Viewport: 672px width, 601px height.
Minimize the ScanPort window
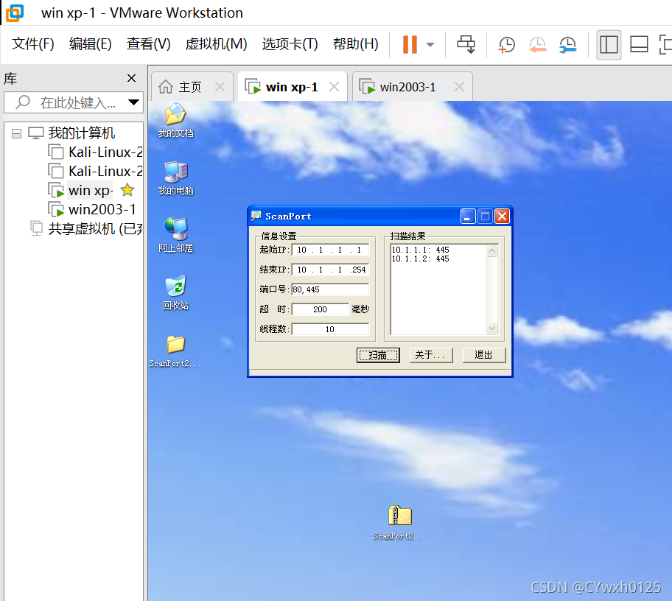(468, 217)
